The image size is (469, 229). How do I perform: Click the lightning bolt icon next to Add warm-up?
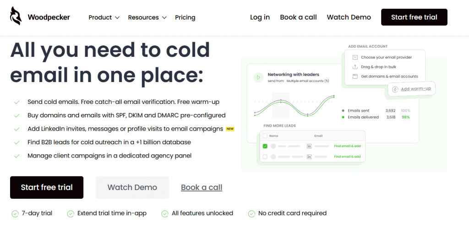pyautogui.click(x=395, y=89)
